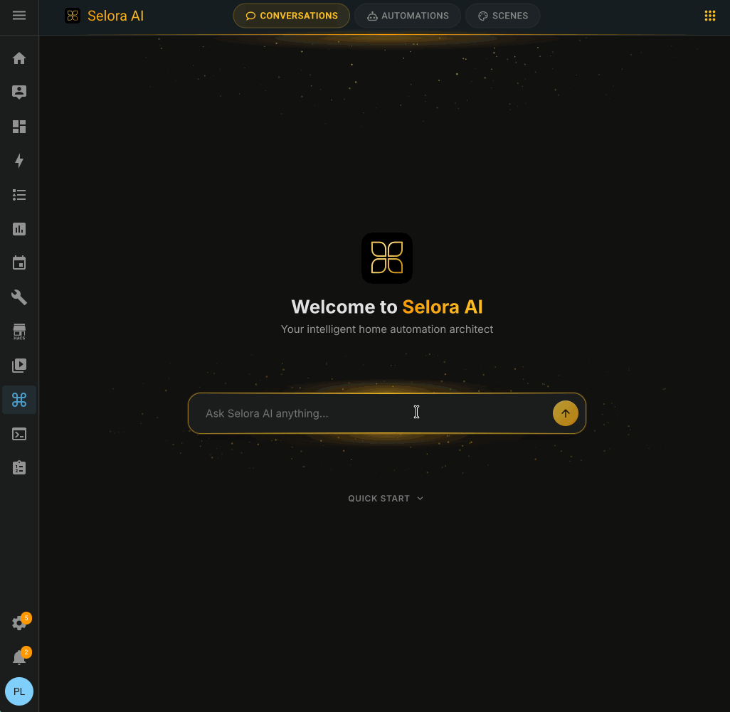Open Settings gear with 5 badge
Image resolution: width=730 pixels, height=712 pixels.
click(19, 622)
